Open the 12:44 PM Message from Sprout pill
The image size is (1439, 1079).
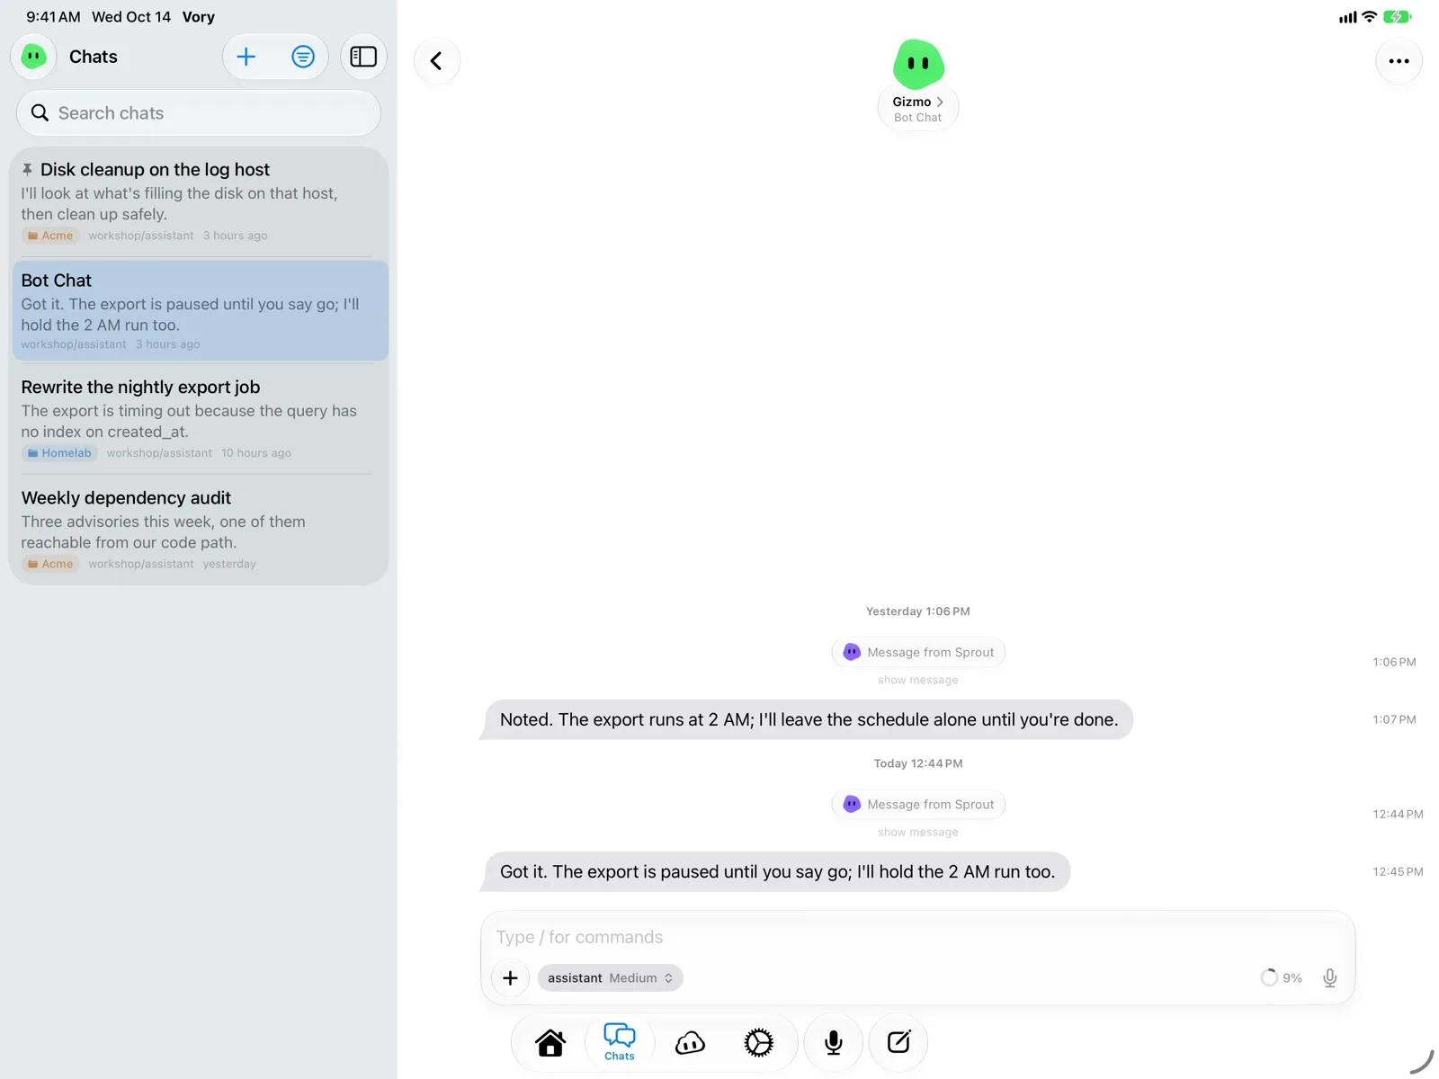918,804
